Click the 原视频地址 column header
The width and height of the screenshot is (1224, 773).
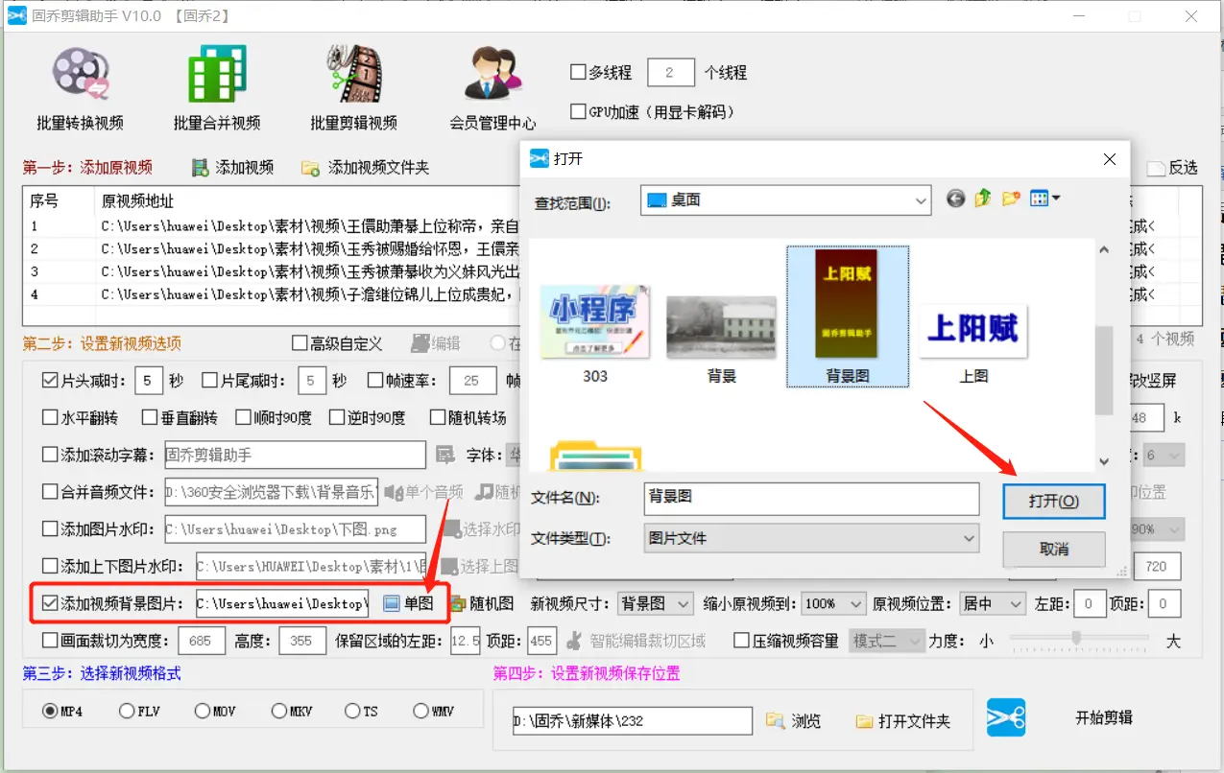click(138, 201)
